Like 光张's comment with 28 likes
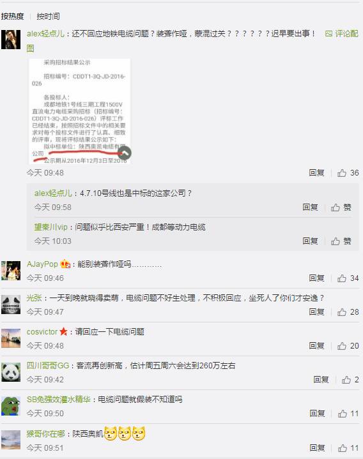363x459 pixels. [348, 312]
